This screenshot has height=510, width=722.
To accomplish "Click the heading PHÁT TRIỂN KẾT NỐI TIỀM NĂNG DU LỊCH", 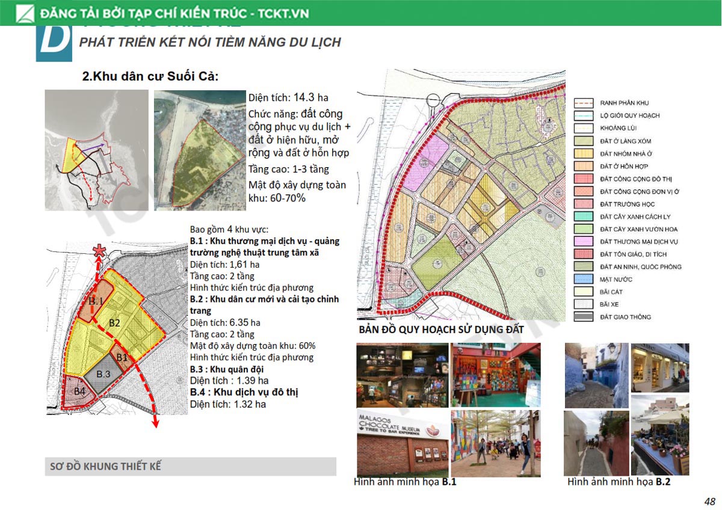I will point(210,42).
